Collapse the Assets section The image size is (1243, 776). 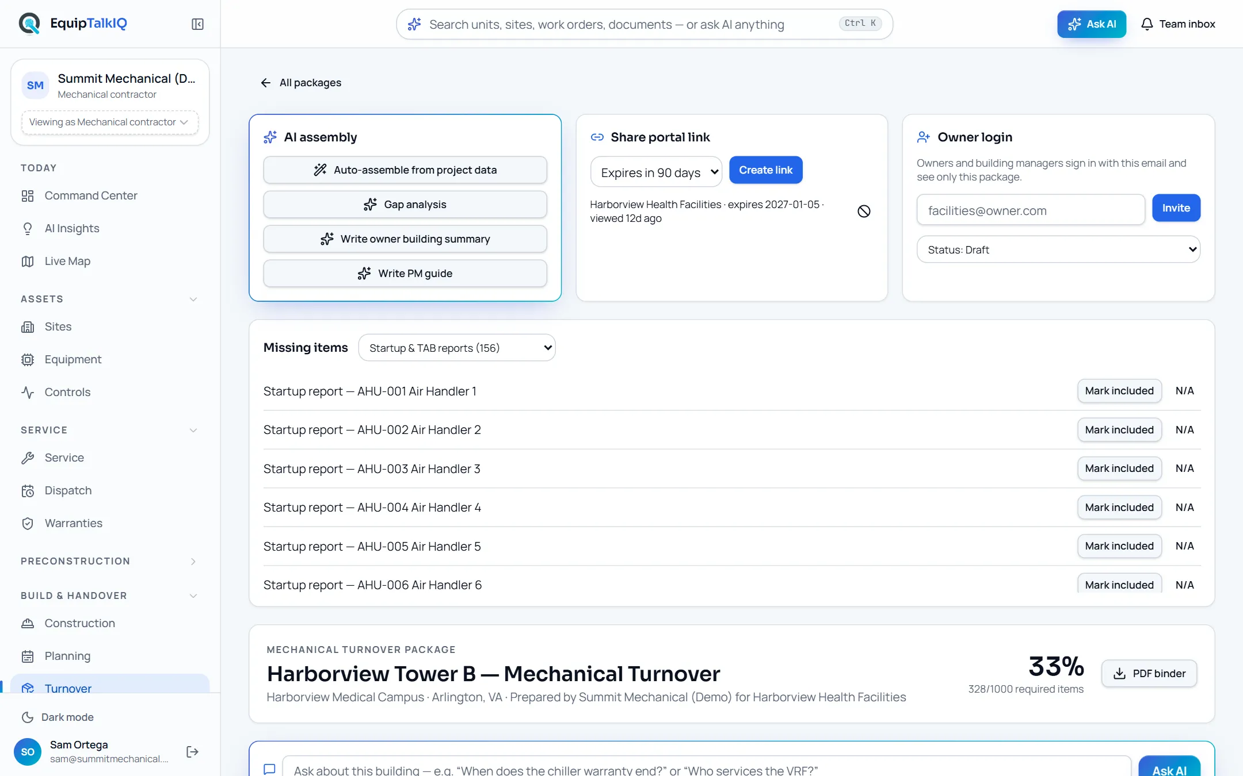[x=193, y=299]
